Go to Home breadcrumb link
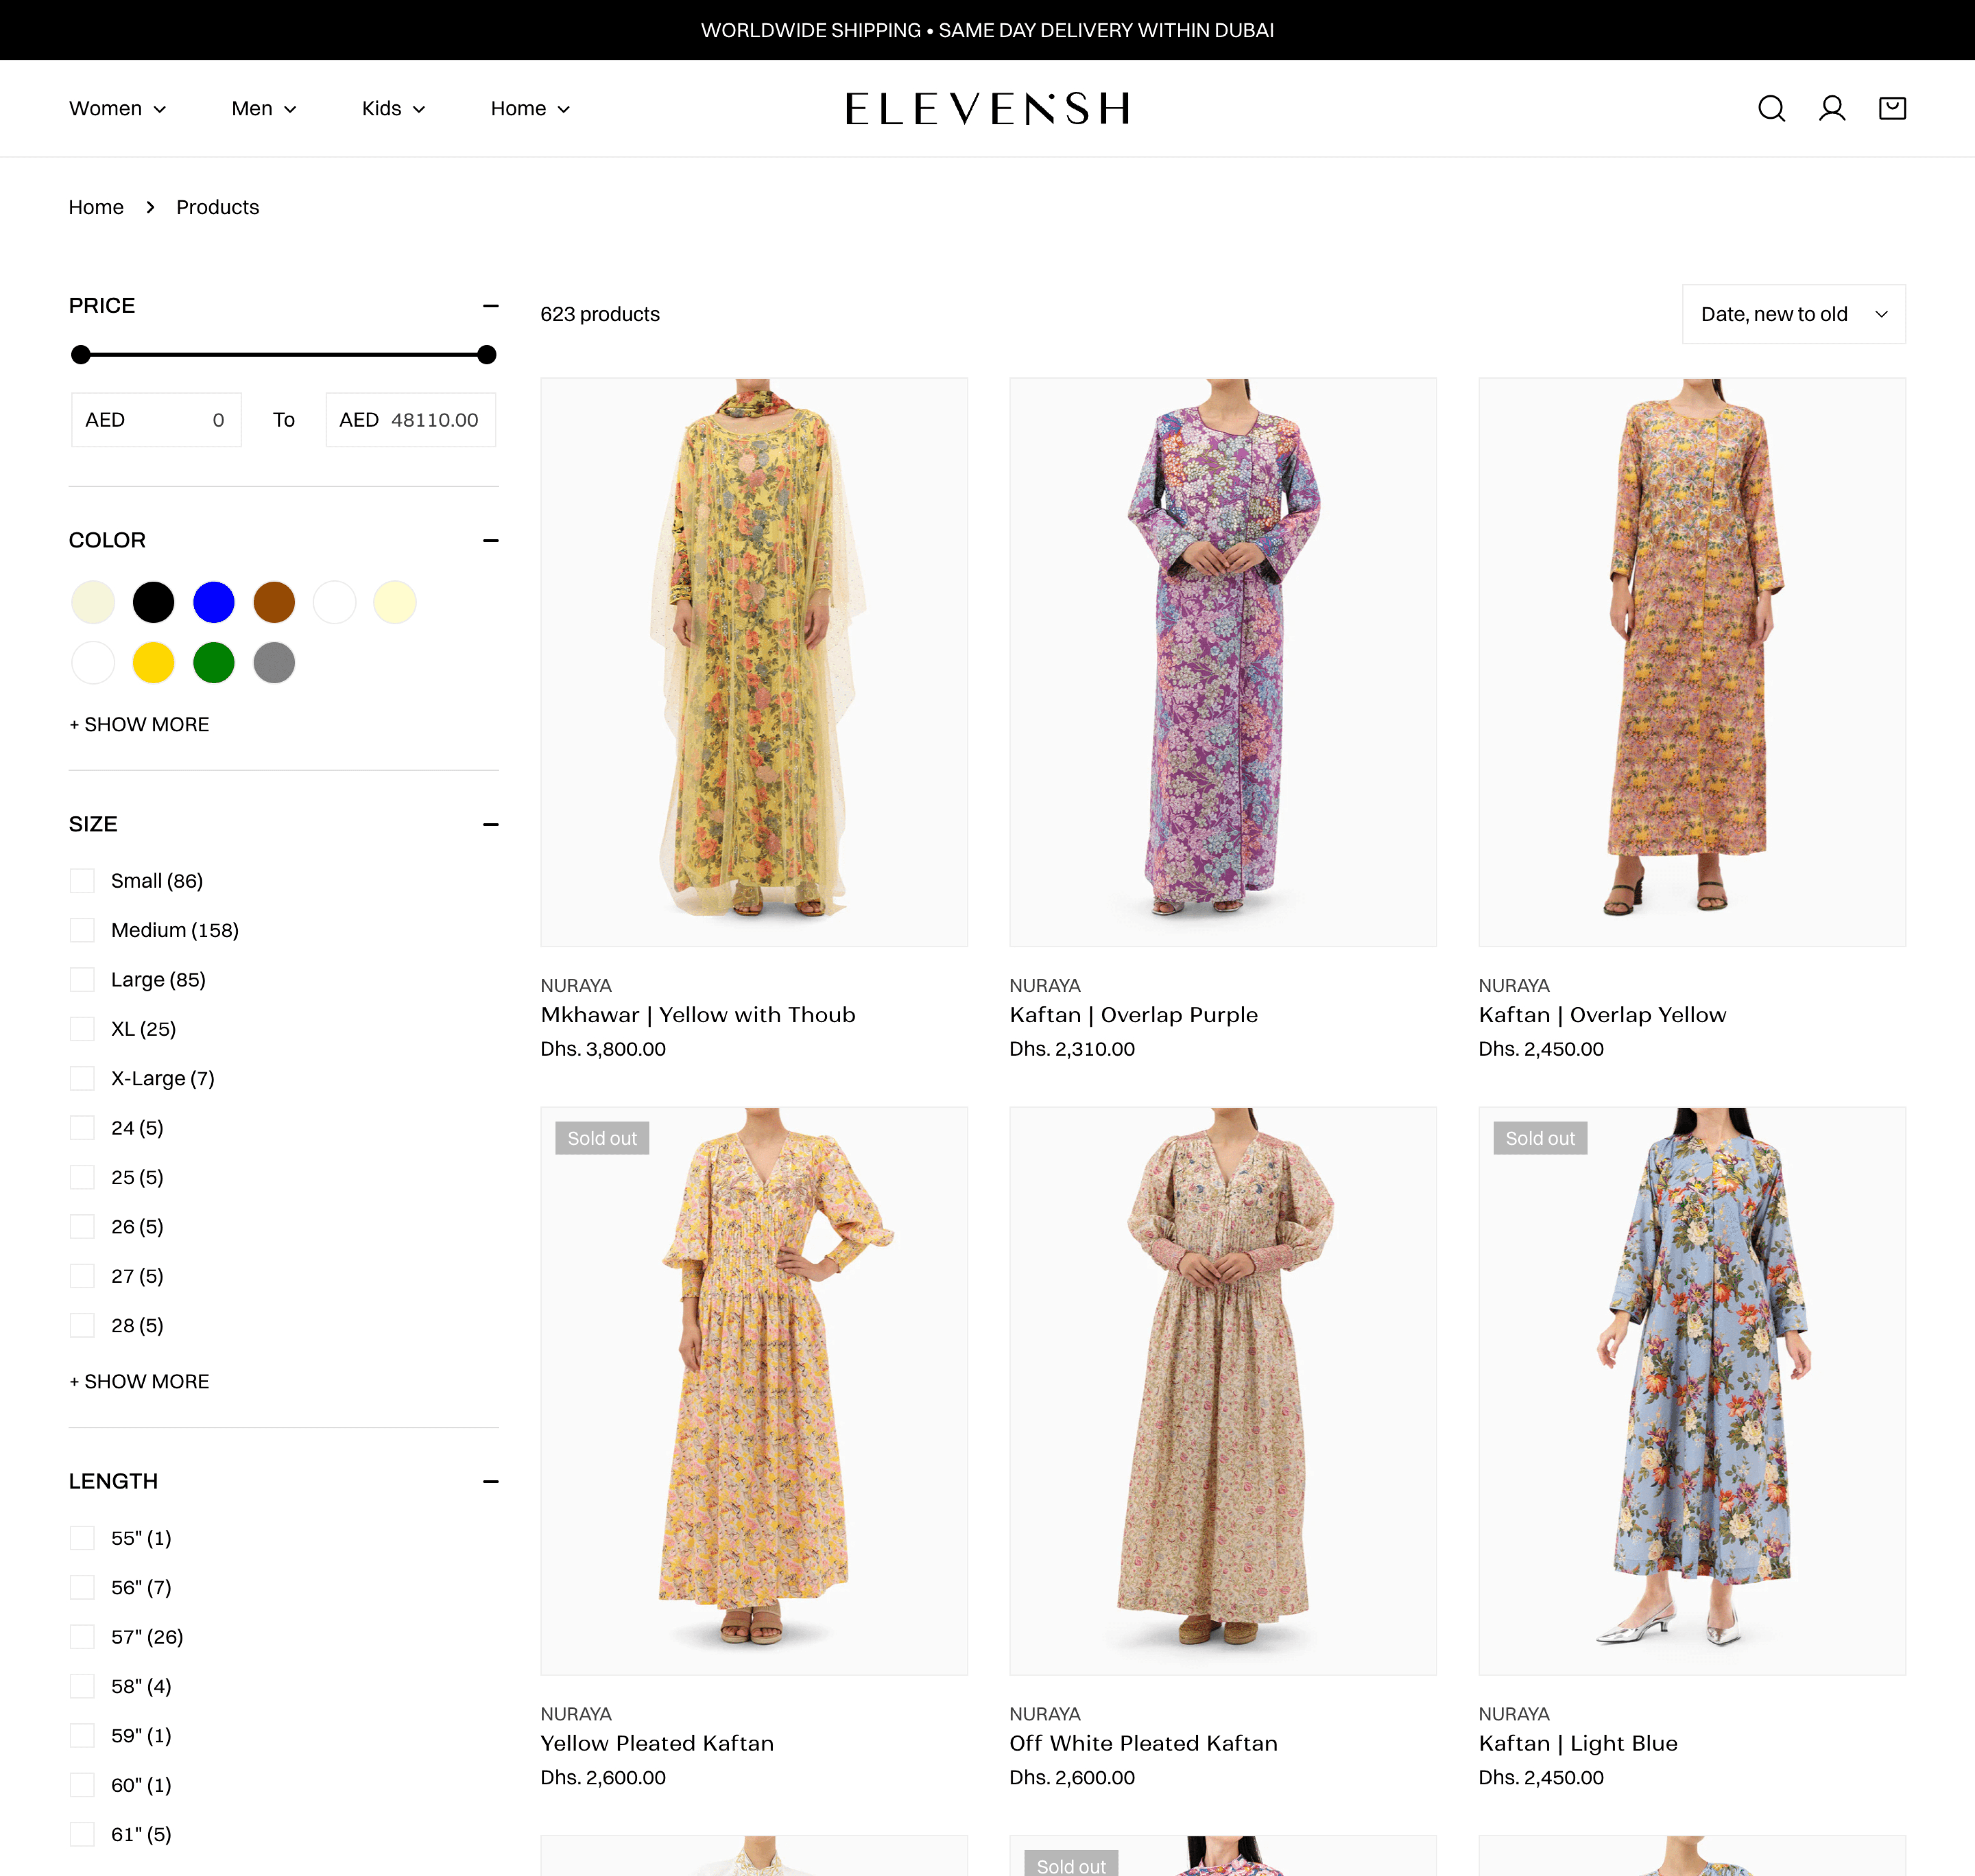1975x1876 pixels. pos(96,207)
